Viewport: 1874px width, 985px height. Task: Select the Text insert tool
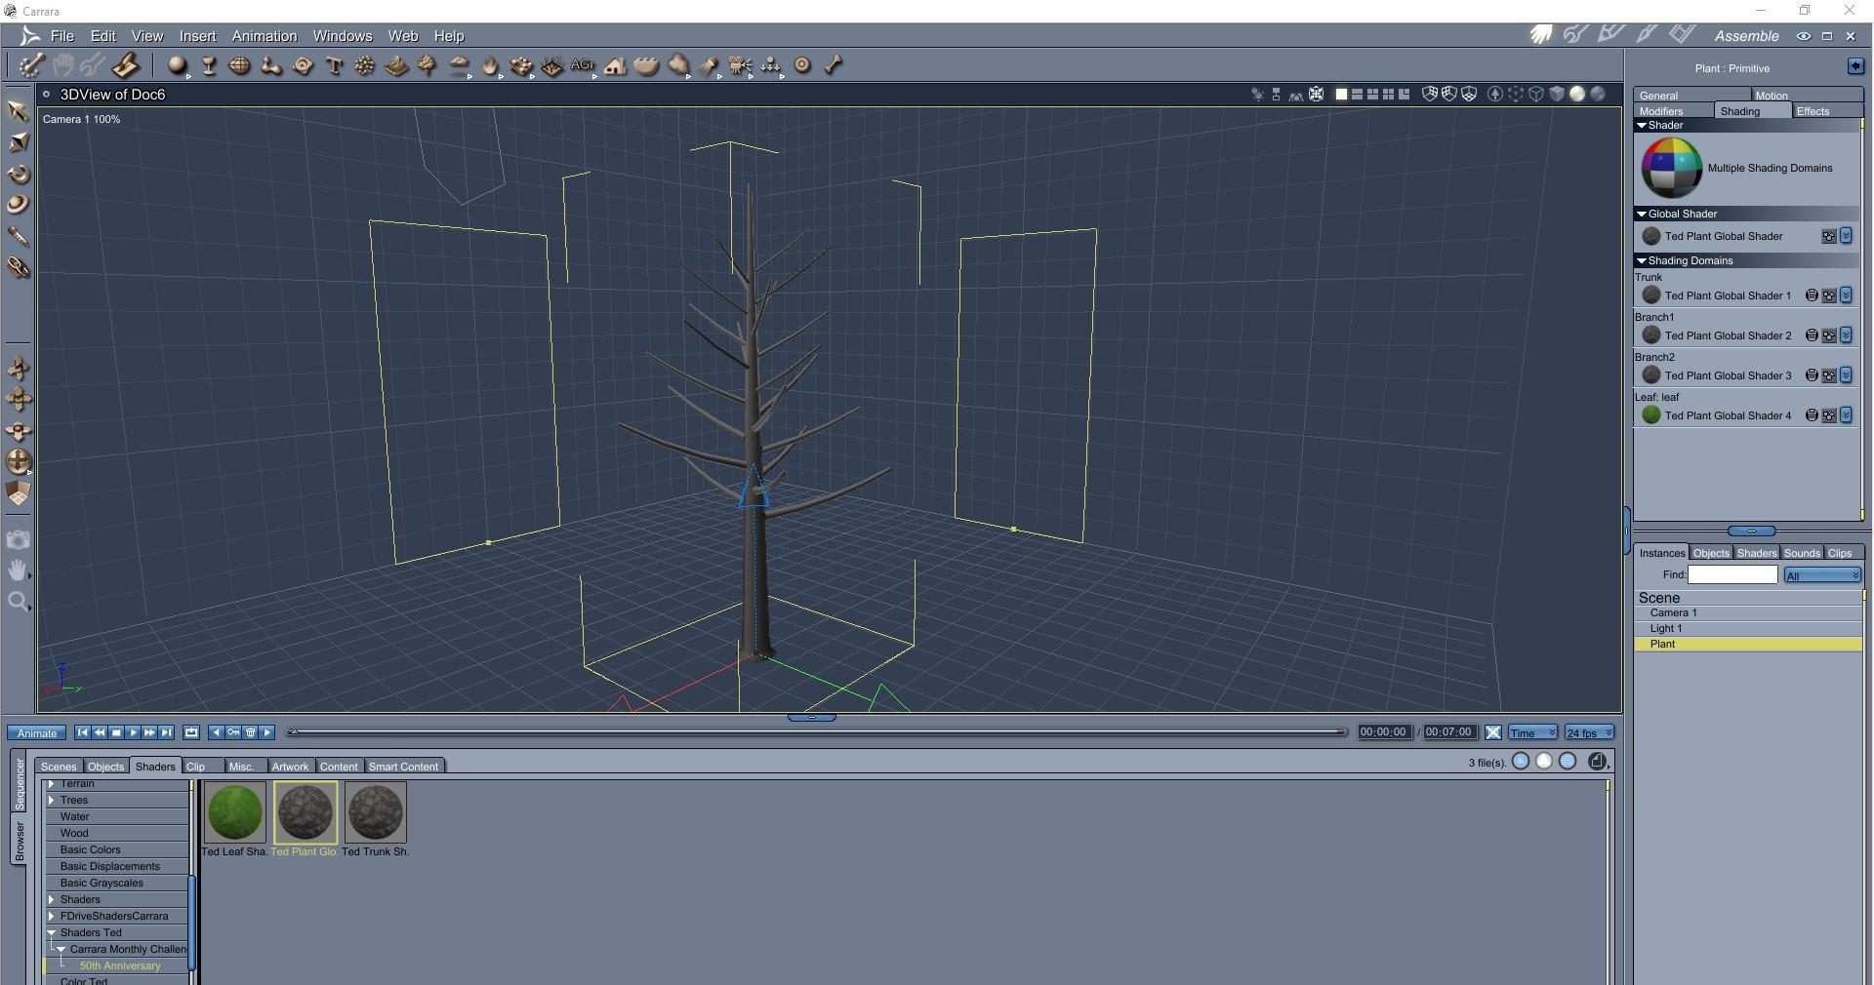334,65
